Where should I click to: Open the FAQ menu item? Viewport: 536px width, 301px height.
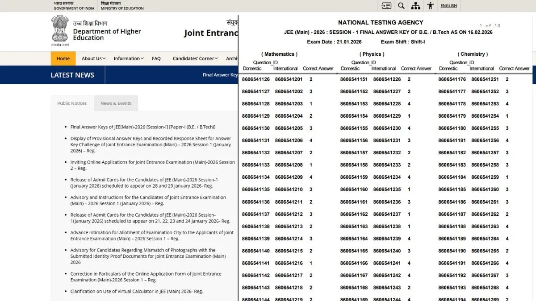[156, 58]
